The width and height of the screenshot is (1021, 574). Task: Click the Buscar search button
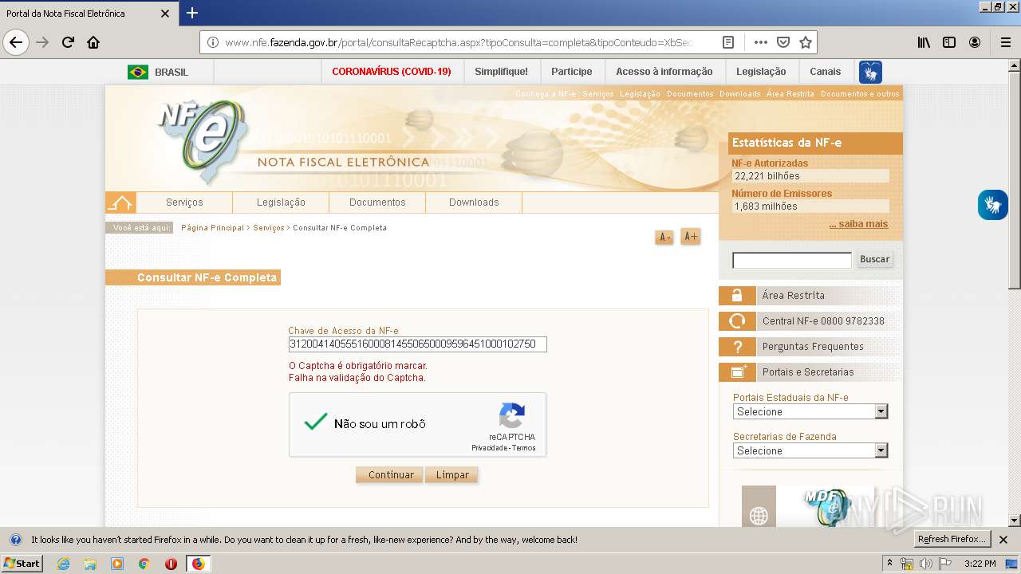click(x=874, y=259)
